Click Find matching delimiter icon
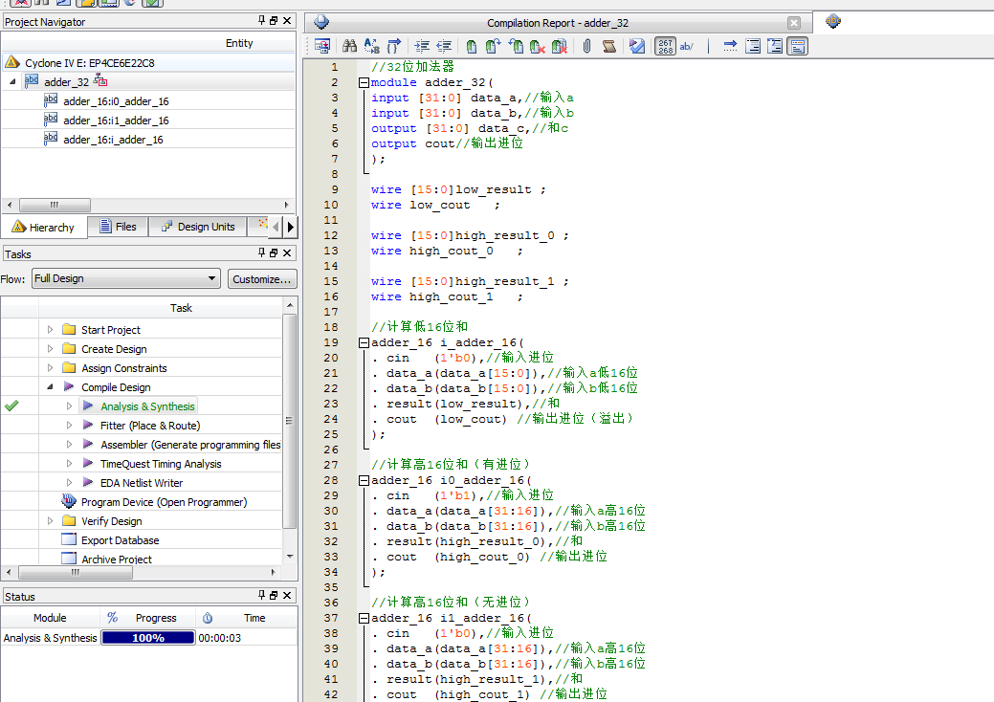 coord(393,46)
